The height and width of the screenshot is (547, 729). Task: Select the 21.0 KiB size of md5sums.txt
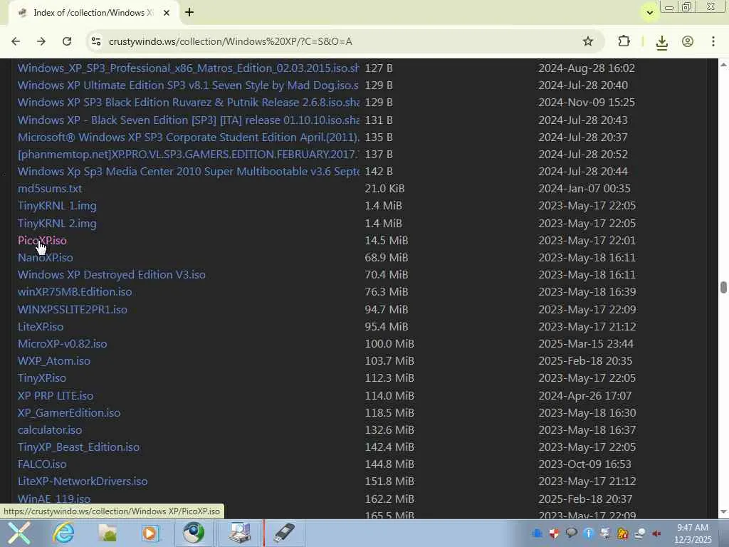point(384,189)
